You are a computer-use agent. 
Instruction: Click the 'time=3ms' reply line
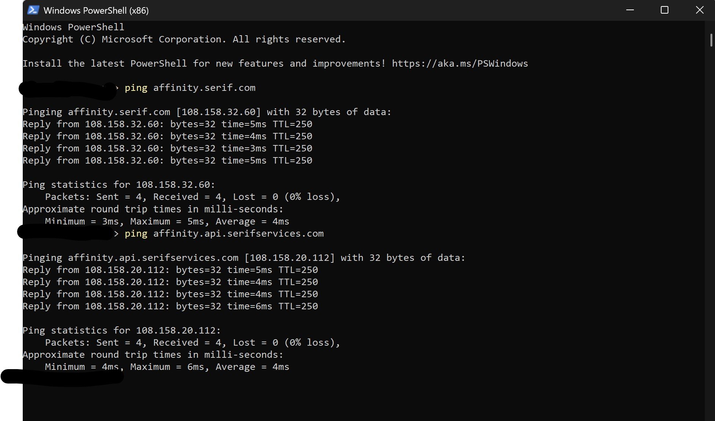click(168, 148)
